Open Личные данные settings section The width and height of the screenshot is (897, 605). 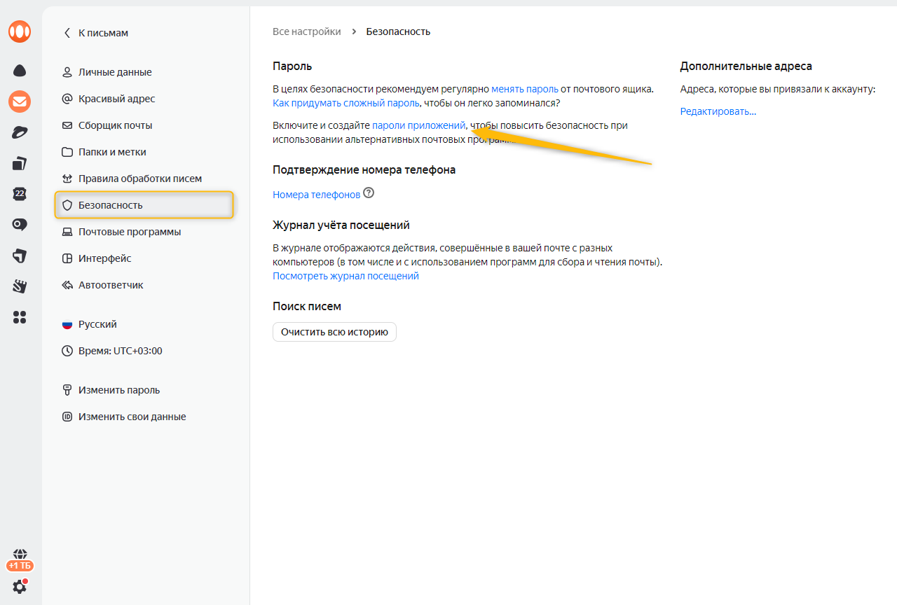coord(115,72)
